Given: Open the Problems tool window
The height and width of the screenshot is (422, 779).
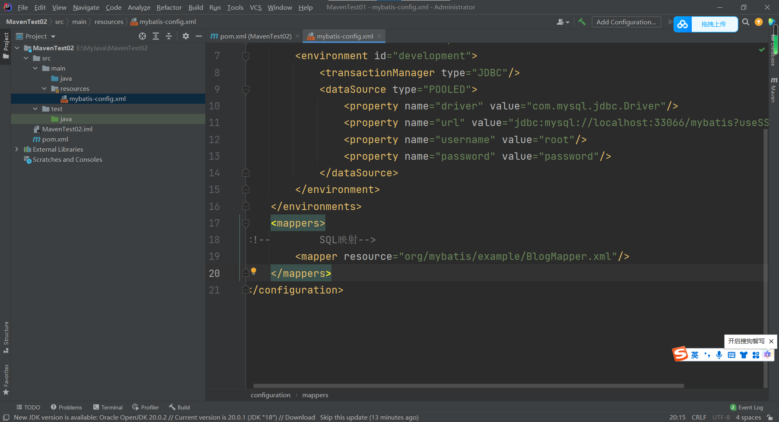Looking at the screenshot, I should (x=66, y=407).
